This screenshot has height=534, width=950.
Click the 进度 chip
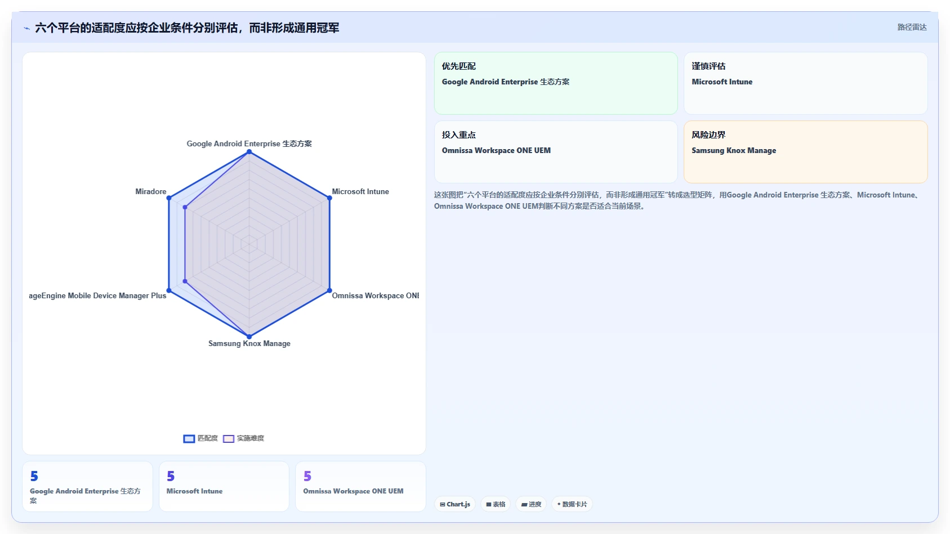[531, 504]
